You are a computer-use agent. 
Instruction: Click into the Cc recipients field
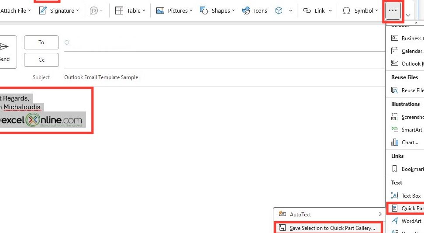[224, 60]
